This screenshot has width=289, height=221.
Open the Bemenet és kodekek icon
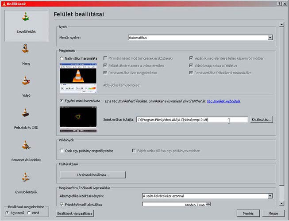(x=26, y=145)
